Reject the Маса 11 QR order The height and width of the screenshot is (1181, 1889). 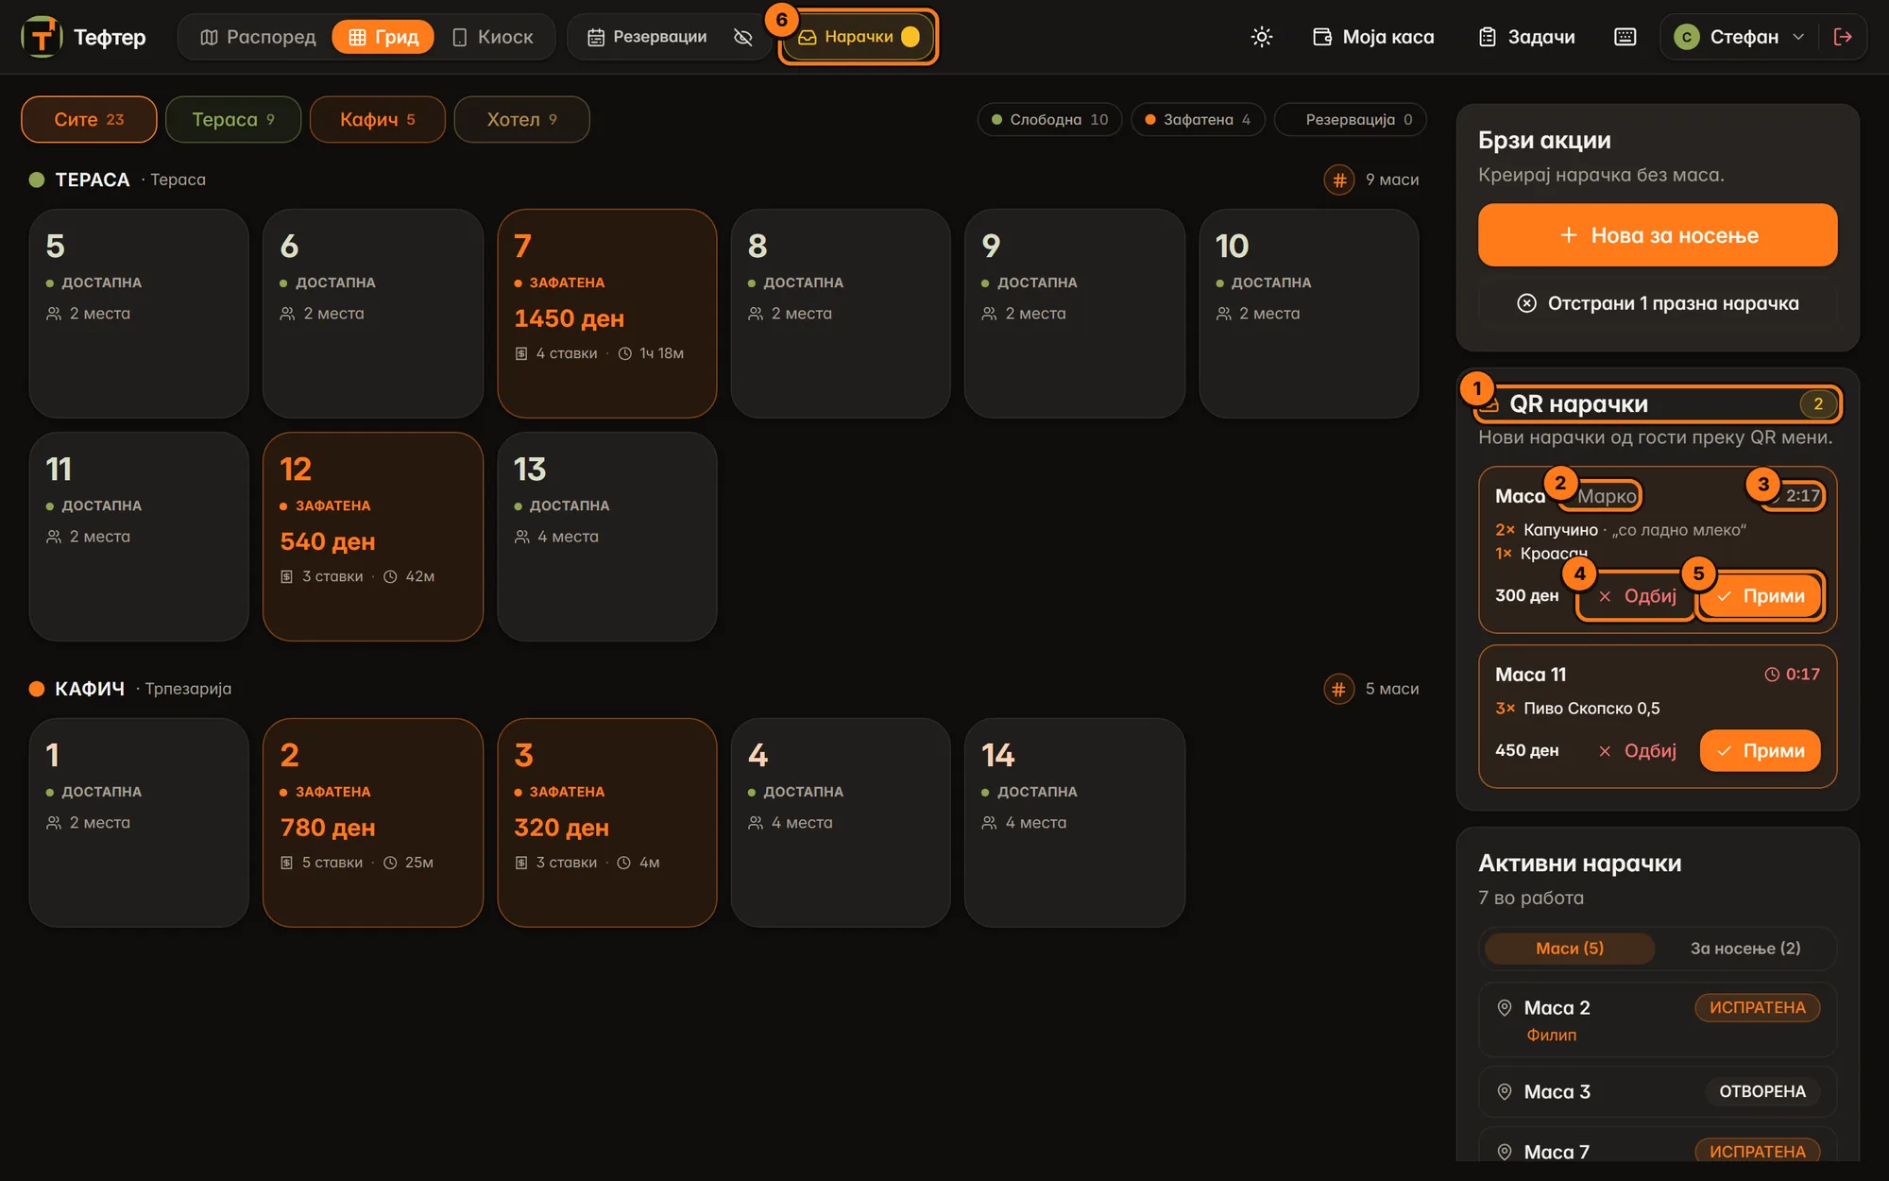[1638, 751]
